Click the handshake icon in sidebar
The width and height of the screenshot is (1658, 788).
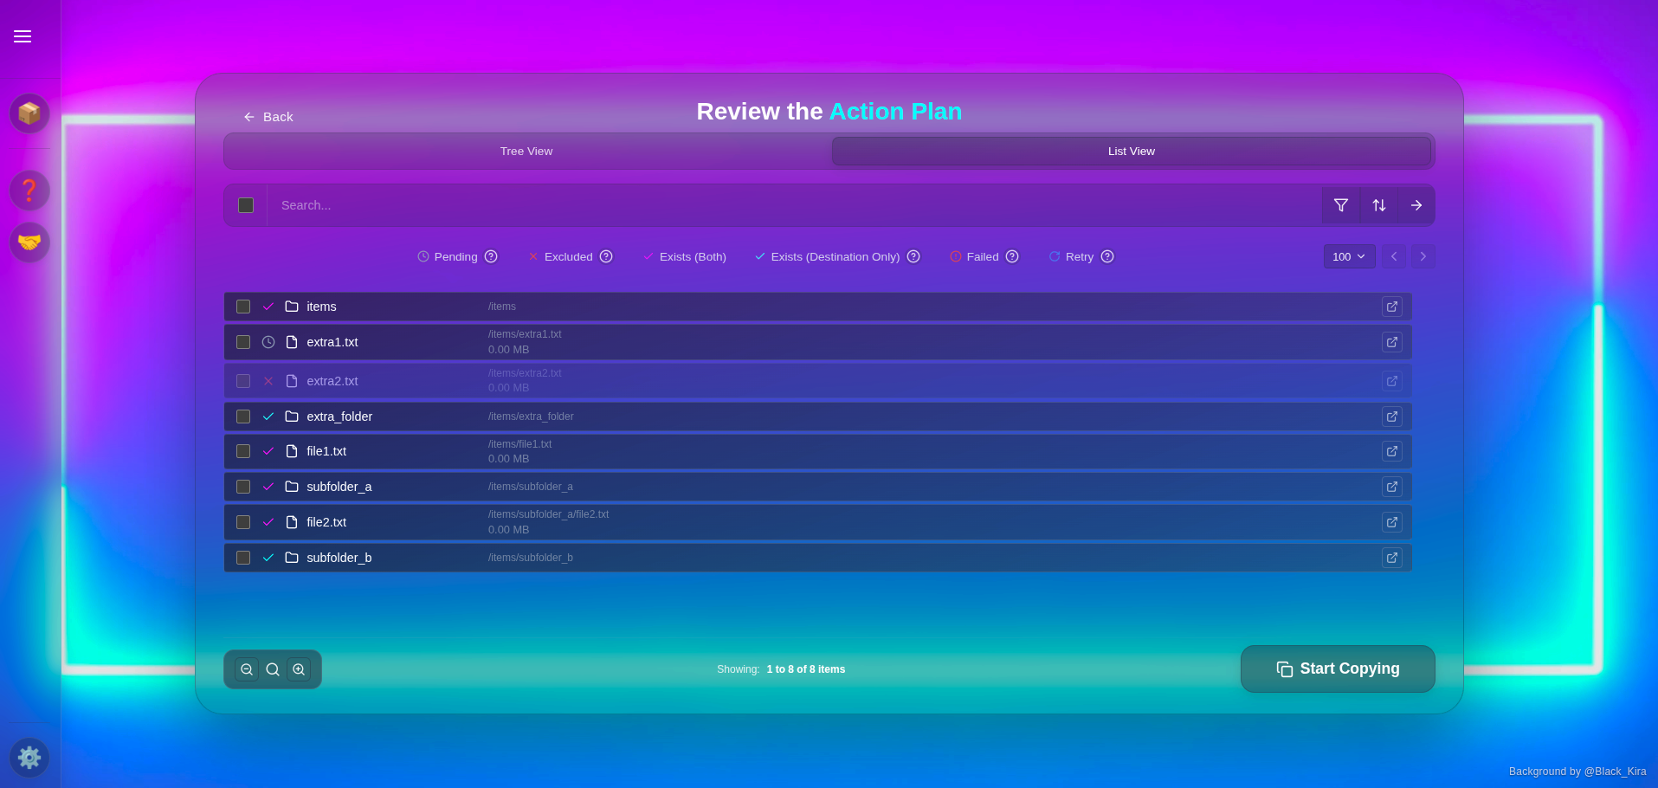pyautogui.click(x=29, y=242)
